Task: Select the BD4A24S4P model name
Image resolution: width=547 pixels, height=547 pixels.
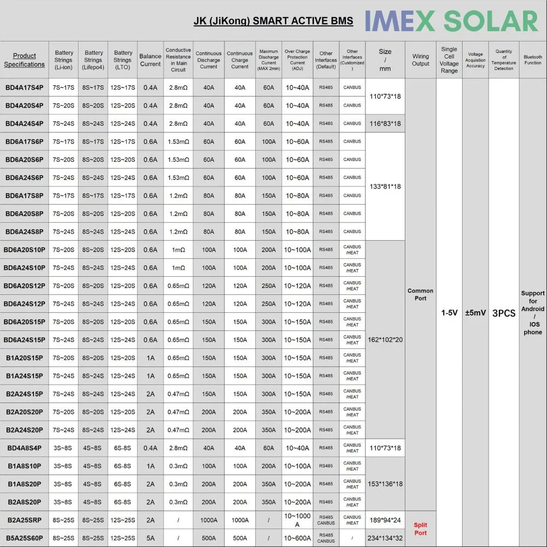Action: coord(25,124)
